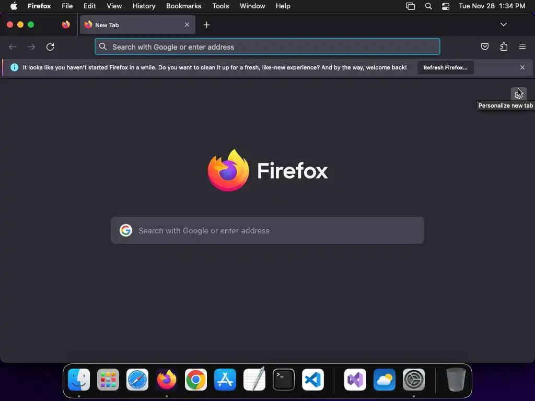
Task: Open a new tab with plus button
Action: [206, 25]
